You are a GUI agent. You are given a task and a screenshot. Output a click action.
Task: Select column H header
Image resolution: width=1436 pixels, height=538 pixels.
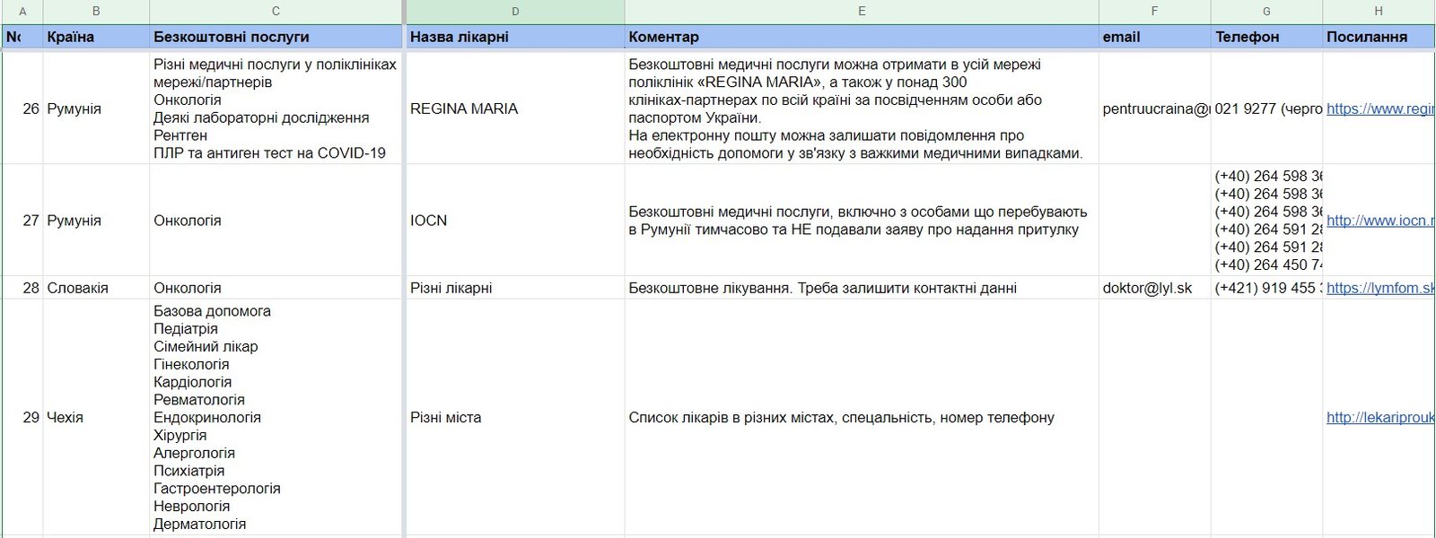(1379, 12)
